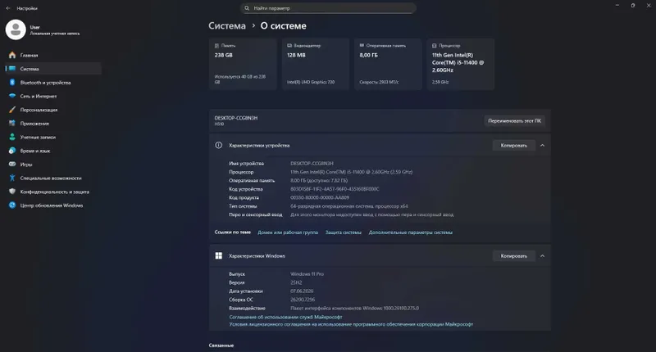Open the Память storage card
The width and height of the screenshot is (656, 352).
pos(243,64)
